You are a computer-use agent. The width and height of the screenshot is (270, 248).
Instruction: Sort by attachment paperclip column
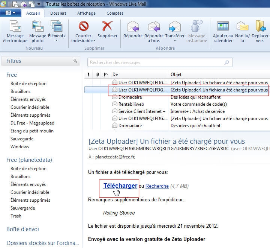click(97, 75)
